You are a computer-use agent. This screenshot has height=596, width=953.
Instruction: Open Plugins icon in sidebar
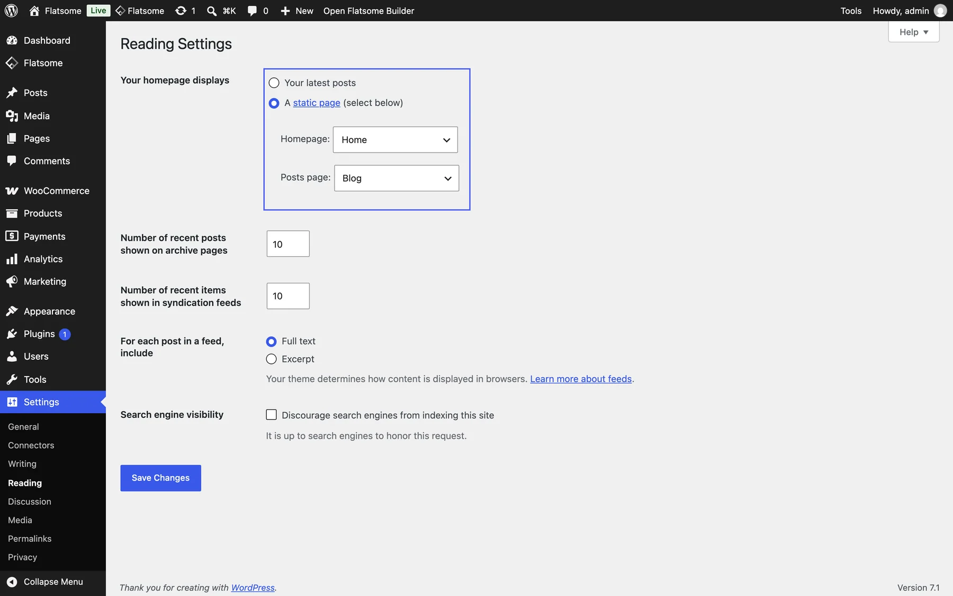(x=12, y=334)
